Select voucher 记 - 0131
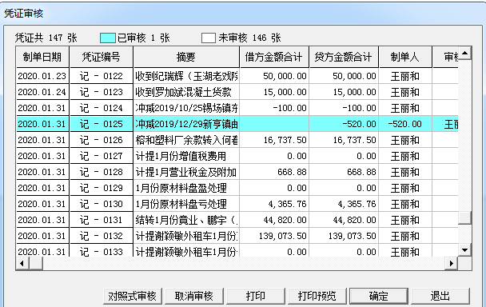486x307 pixels. coord(102,220)
